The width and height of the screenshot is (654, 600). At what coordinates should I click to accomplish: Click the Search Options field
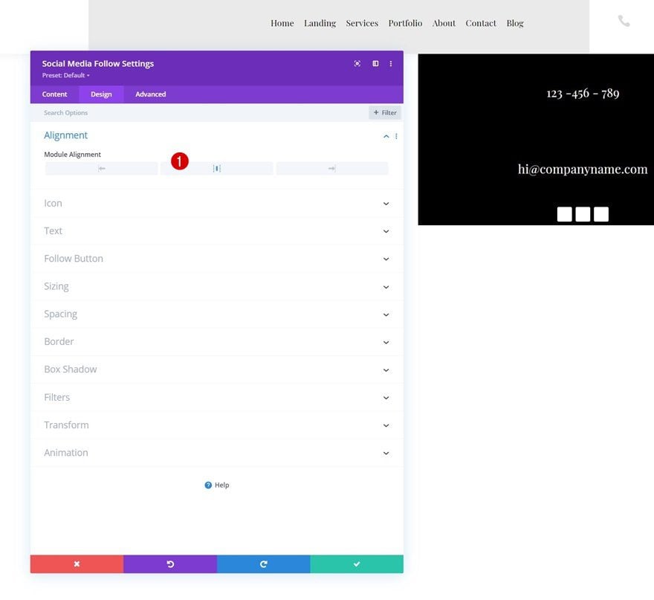[x=200, y=113]
